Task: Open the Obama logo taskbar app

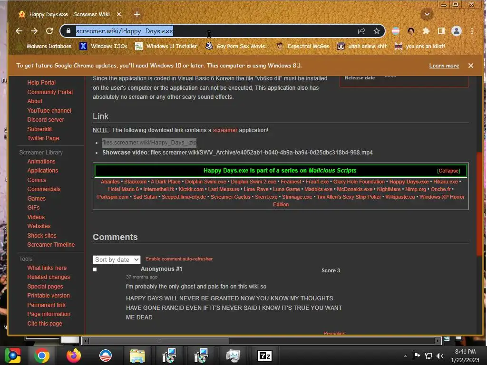Action: 105,355
